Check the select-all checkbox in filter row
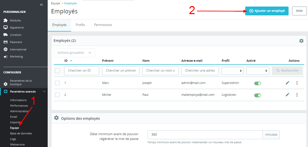 [x=57, y=71]
